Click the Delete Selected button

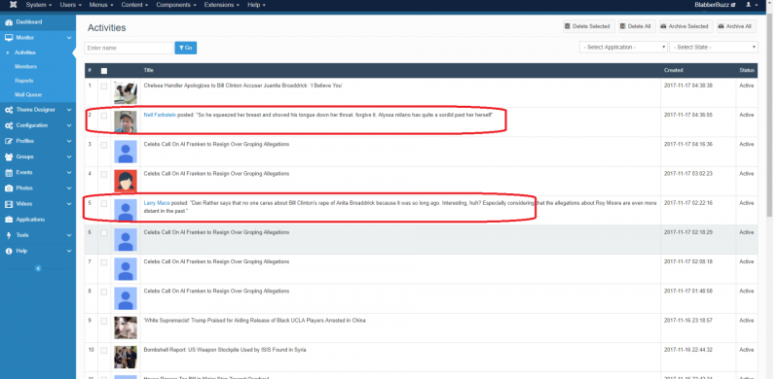pyautogui.click(x=589, y=26)
